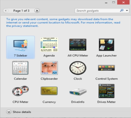
Task: Choose the All CPU Meter gadget icon
Action: tap(78, 45)
